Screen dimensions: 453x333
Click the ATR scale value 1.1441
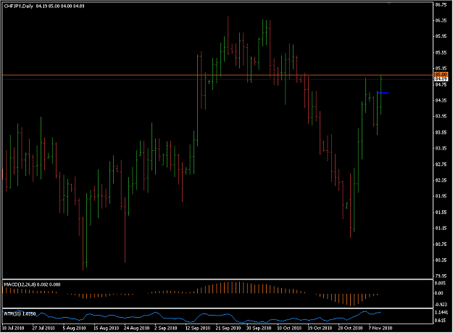(x=441, y=313)
